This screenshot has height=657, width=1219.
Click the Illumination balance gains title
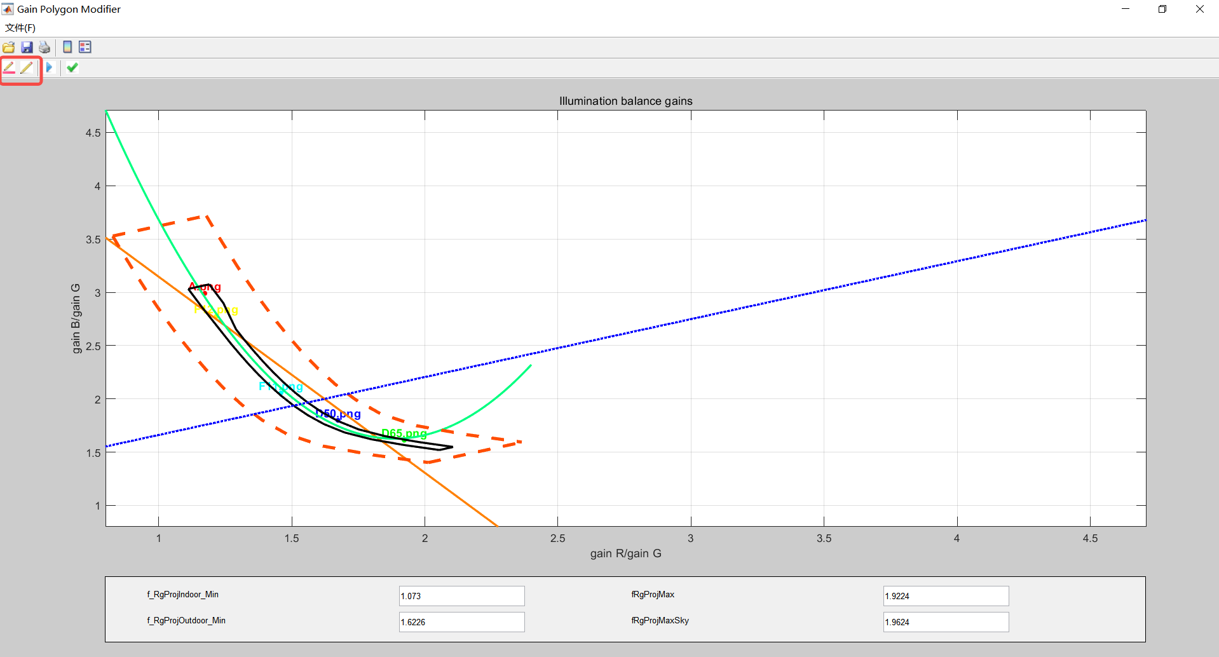(x=625, y=101)
